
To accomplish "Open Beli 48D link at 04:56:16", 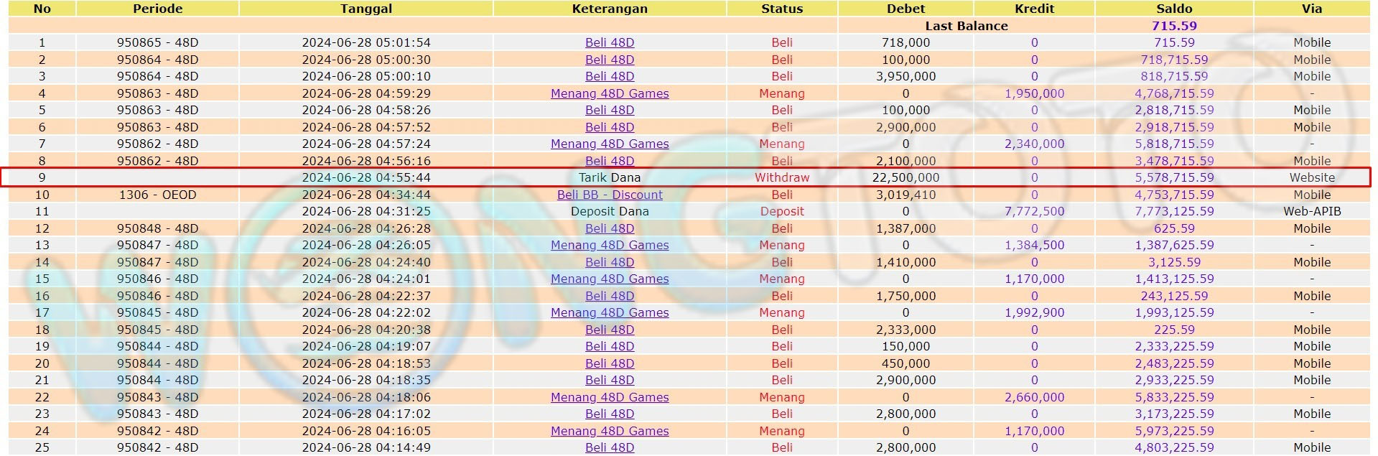I will pyautogui.click(x=610, y=161).
